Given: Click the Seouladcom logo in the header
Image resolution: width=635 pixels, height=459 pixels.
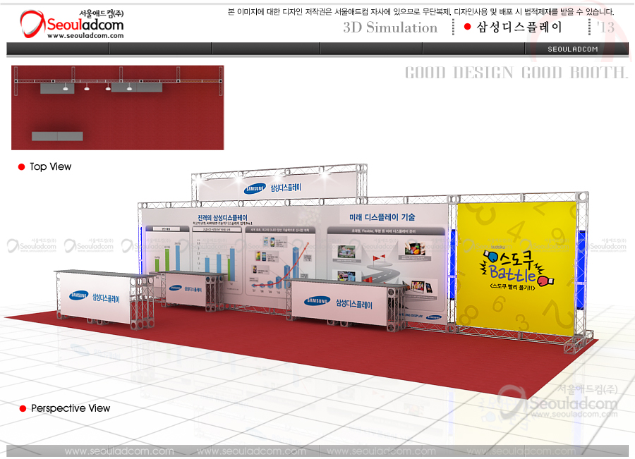Looking at the screenshot, I should (x=71, y=23).
